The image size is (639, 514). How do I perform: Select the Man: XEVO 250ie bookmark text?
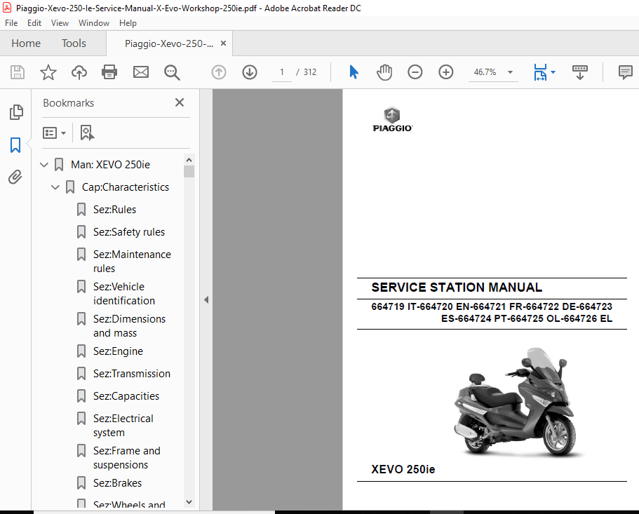pyautogui.click(x=110, y=165)
